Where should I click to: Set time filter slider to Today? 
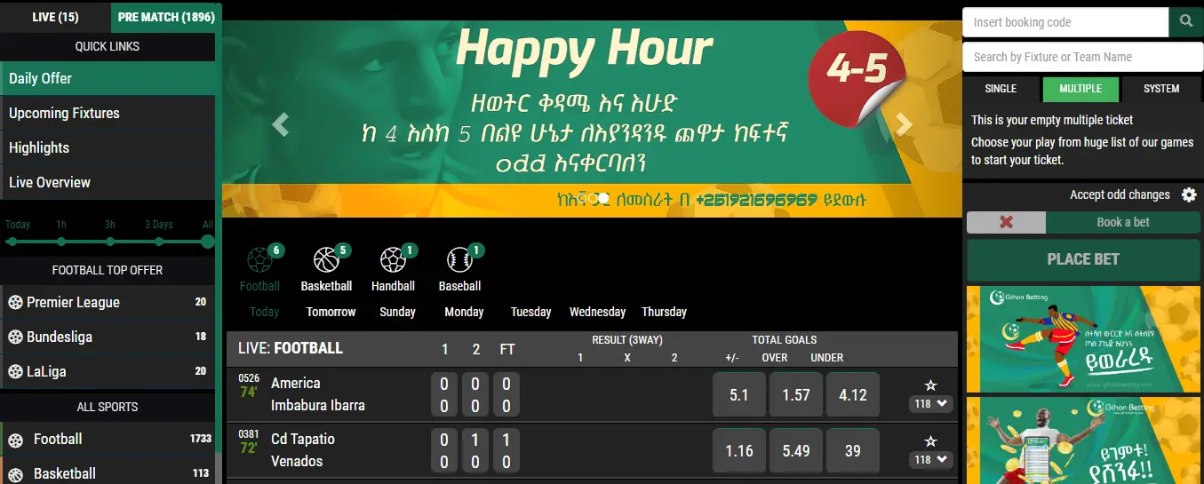tap(12, 241)
